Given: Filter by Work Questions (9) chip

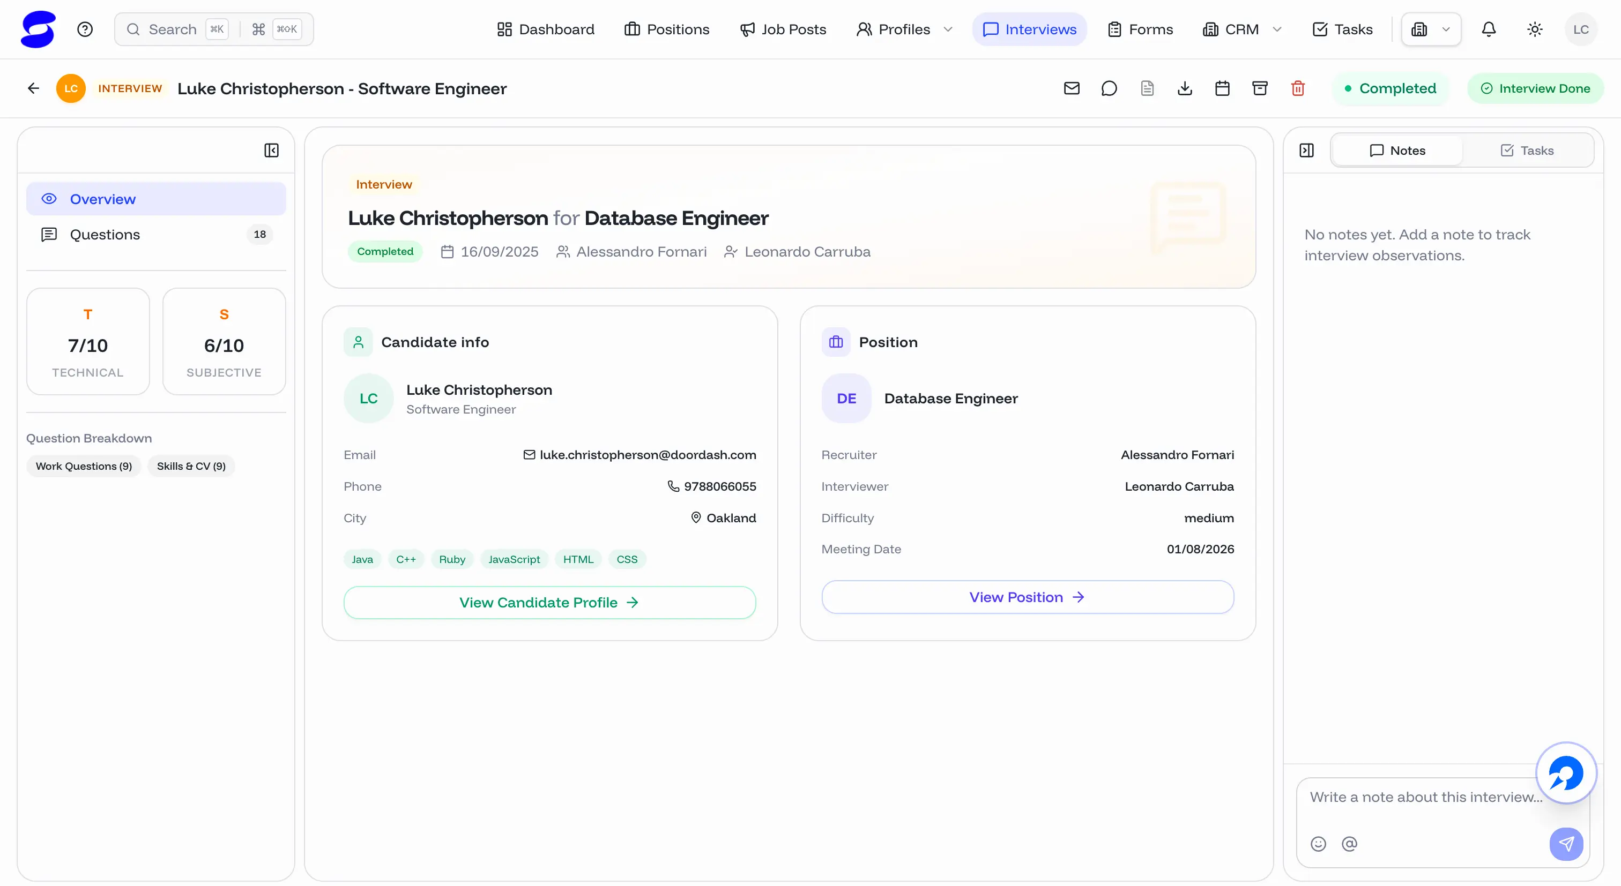Looking at the screenshot, I should pyautogui.click(x=84, y=466).
